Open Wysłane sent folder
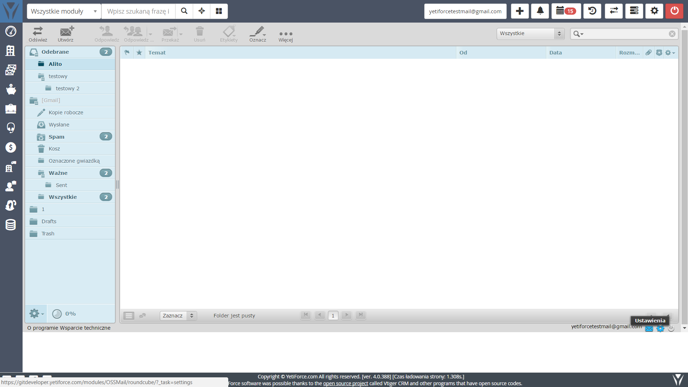The image size is (688, 387). pos(70,125)
